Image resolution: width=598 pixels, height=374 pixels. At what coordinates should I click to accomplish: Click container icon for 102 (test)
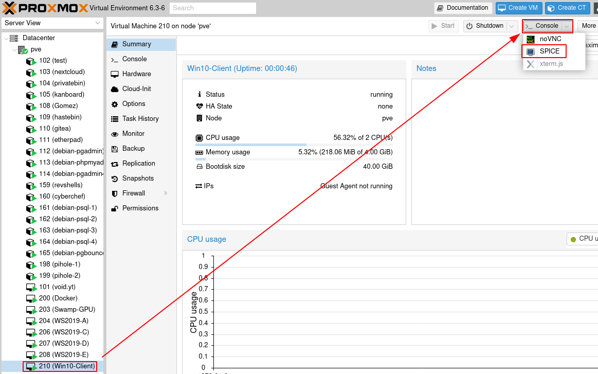31,61
